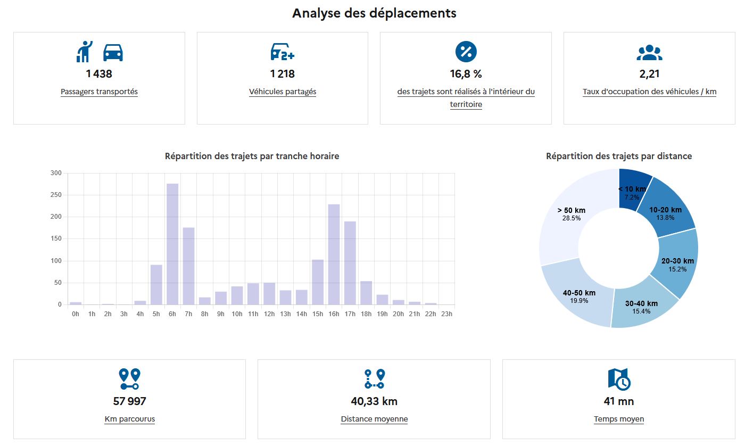Click the percentage circle icon
Screen dimensions: 745x445
[466, 52]
